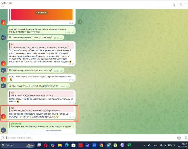Click the battery 83% indicator

(x=171, y=145)
